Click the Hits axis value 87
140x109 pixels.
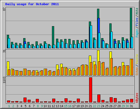coord(4,9)
